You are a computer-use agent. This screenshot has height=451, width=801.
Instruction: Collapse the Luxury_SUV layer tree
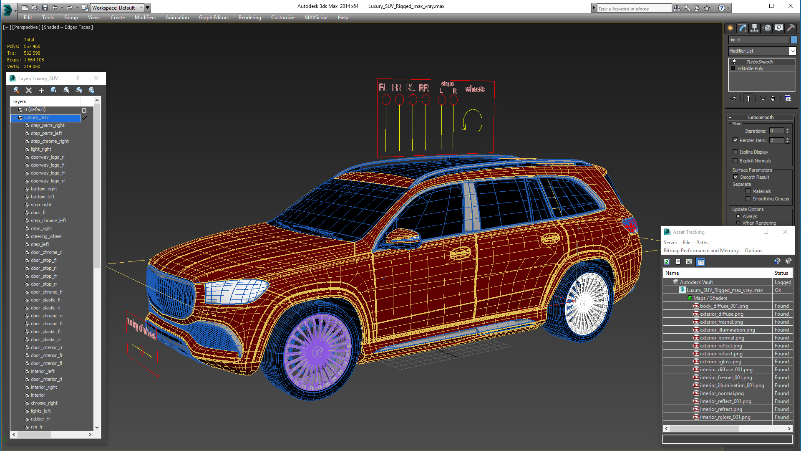(x=14, y=118)
